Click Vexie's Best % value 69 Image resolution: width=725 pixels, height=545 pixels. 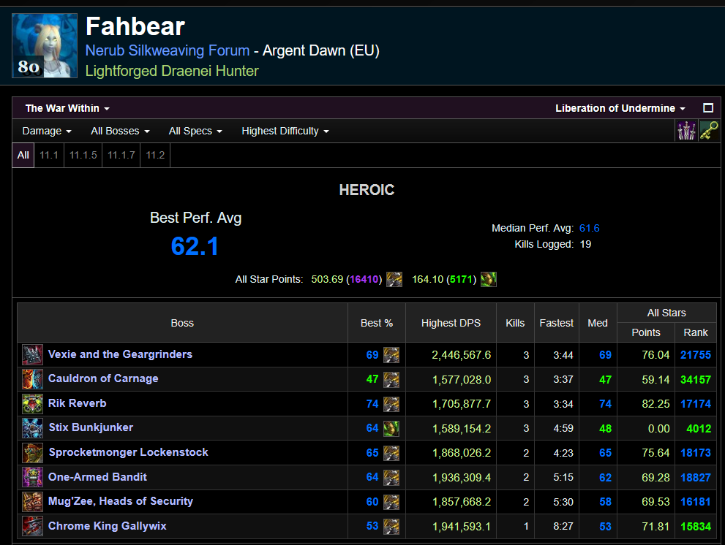pos(372,355)
